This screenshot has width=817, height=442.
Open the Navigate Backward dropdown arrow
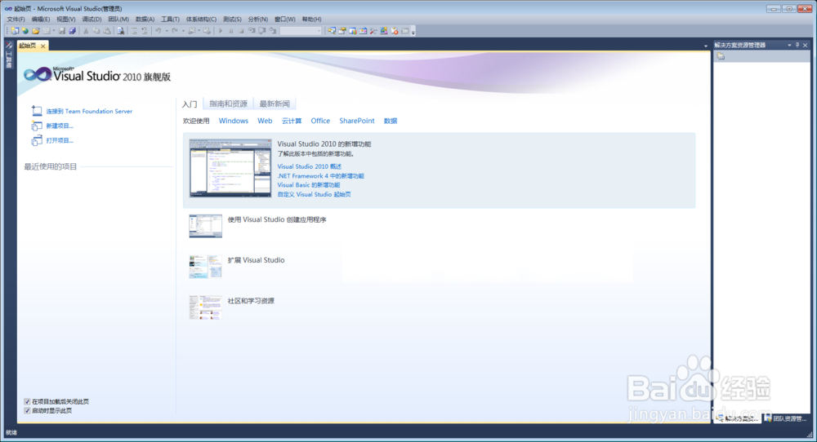coord(199,31)
